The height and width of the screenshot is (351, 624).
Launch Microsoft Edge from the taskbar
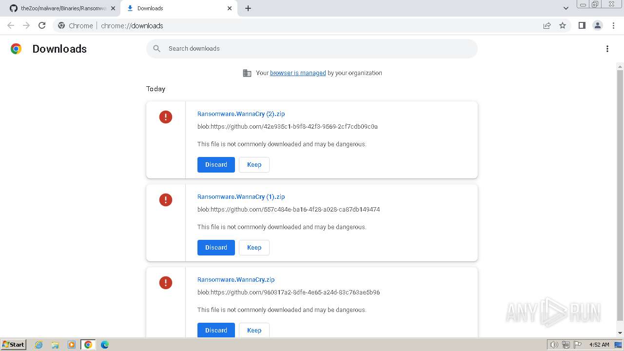tap(104, 345)
